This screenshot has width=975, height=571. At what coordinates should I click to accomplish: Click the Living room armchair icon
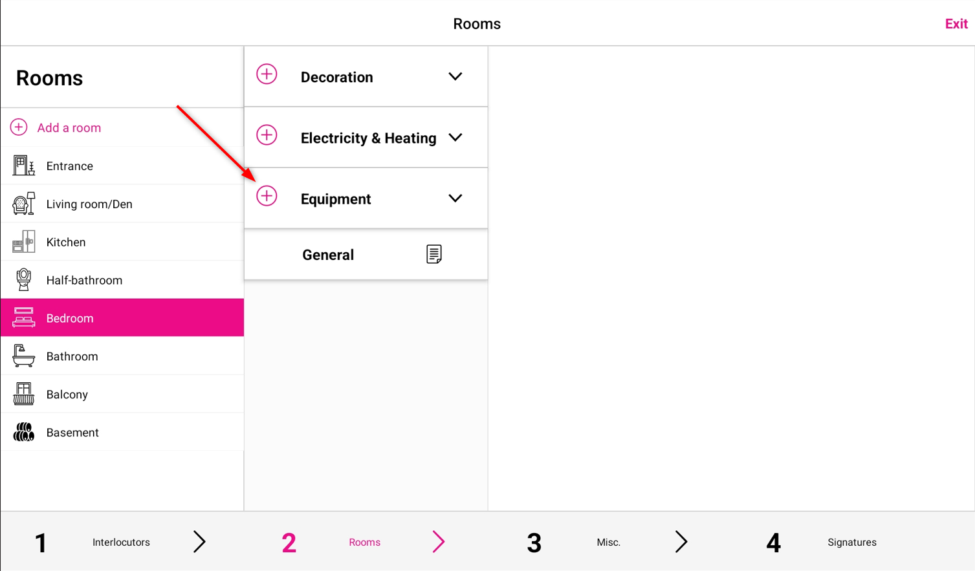coord(23,204)
